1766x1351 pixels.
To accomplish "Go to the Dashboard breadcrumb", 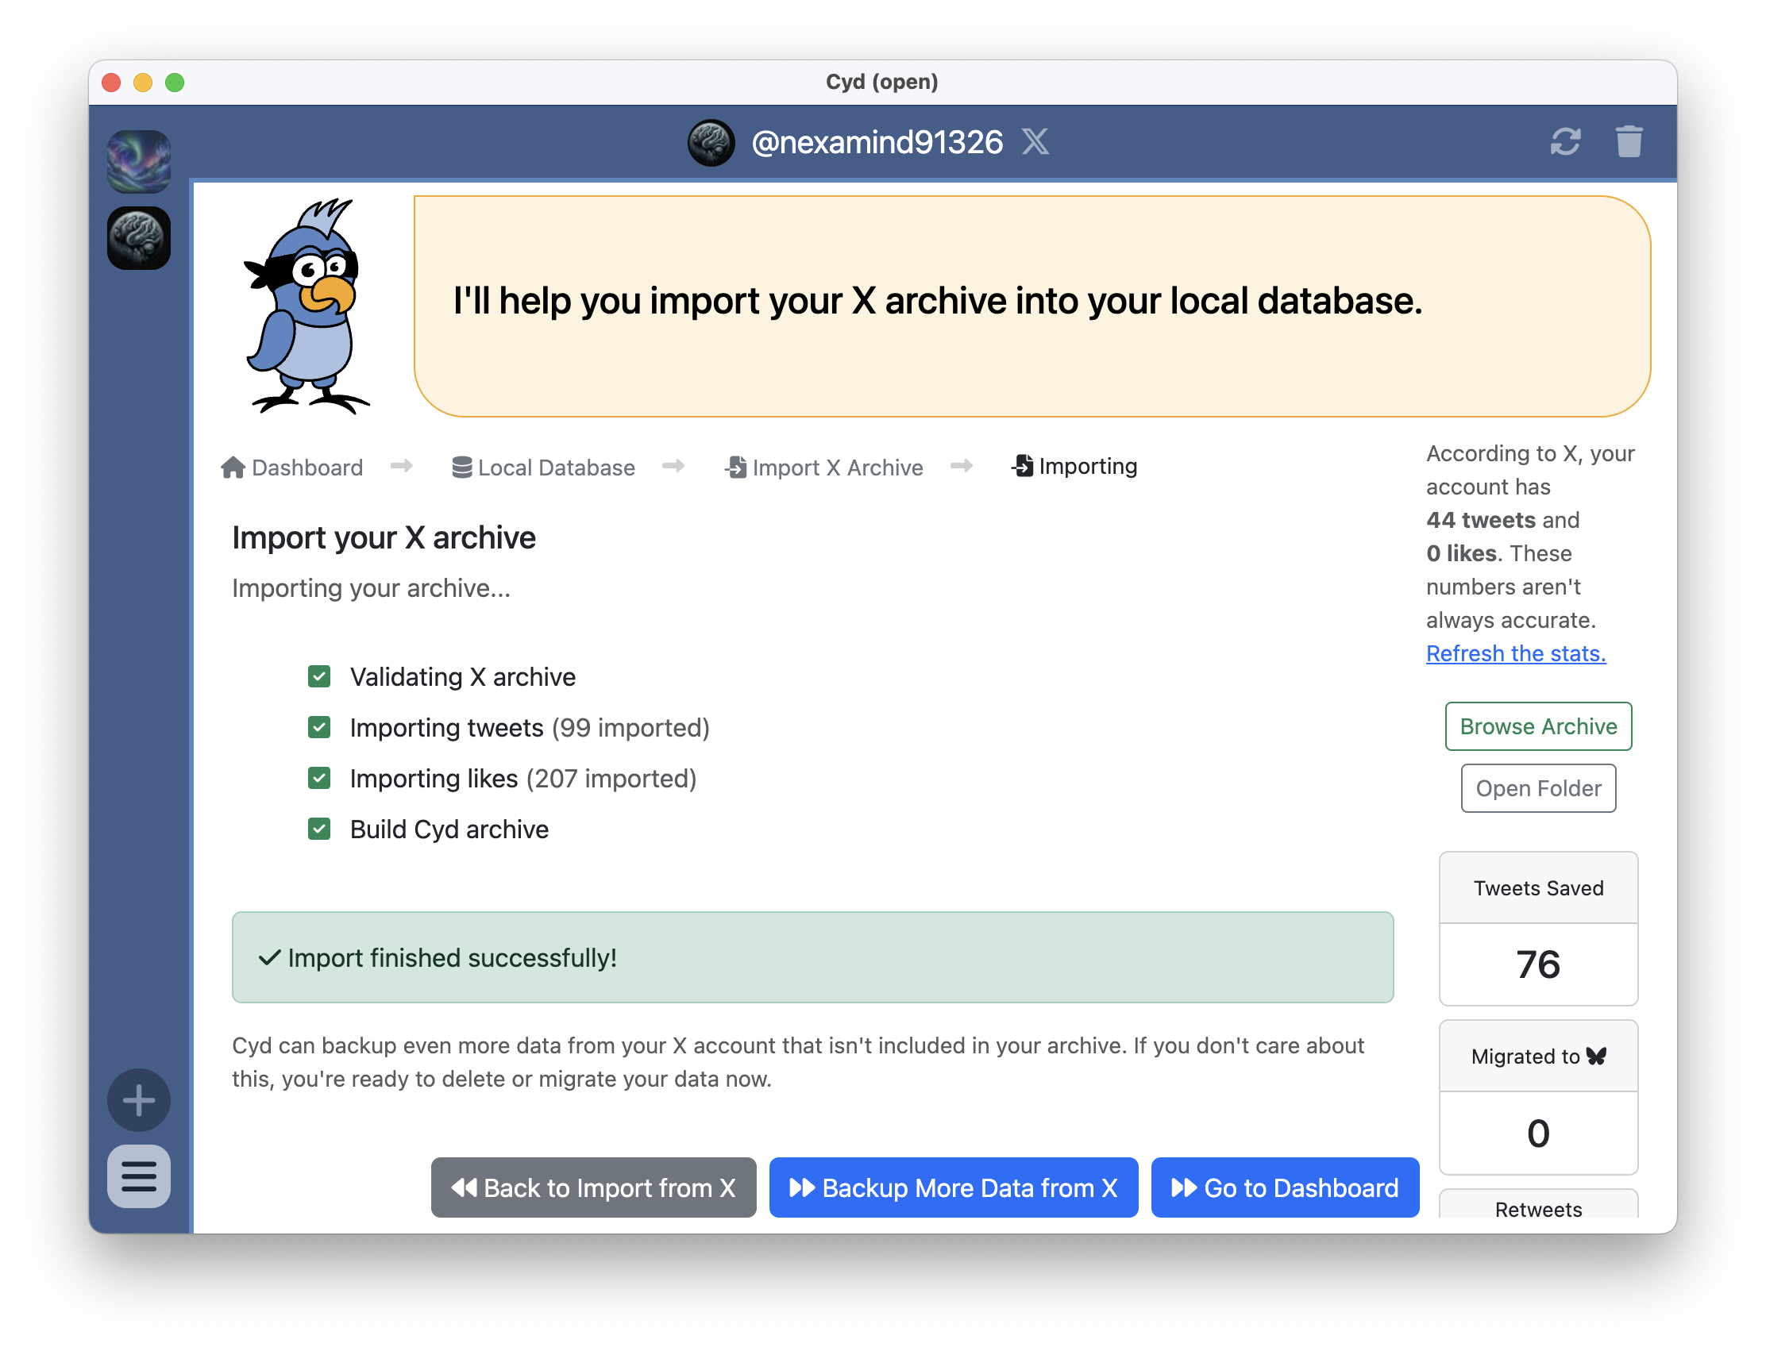I will [292, 468].
